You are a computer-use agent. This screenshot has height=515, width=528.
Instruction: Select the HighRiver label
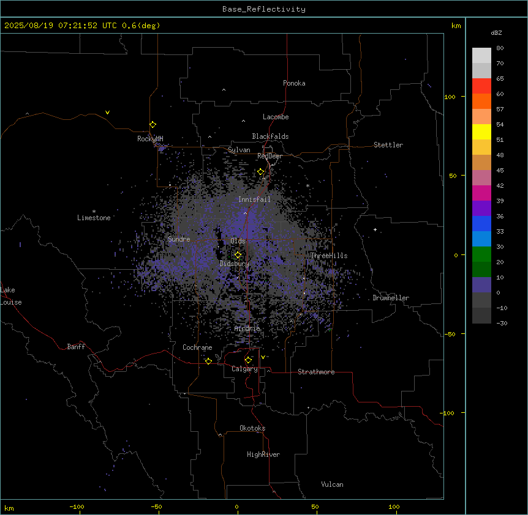(x=263, y=454)
